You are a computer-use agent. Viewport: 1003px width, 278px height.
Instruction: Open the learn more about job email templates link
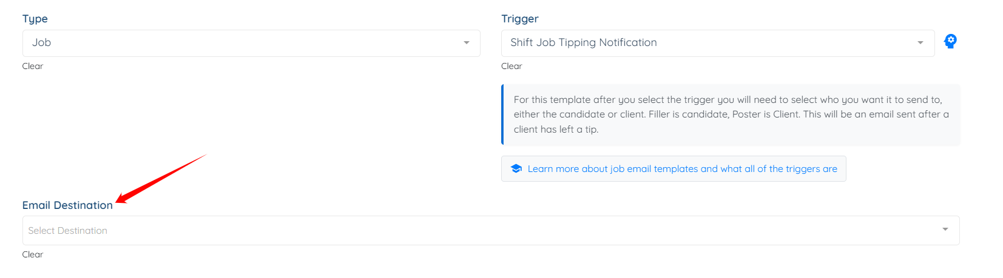click(x=674, y=169)
